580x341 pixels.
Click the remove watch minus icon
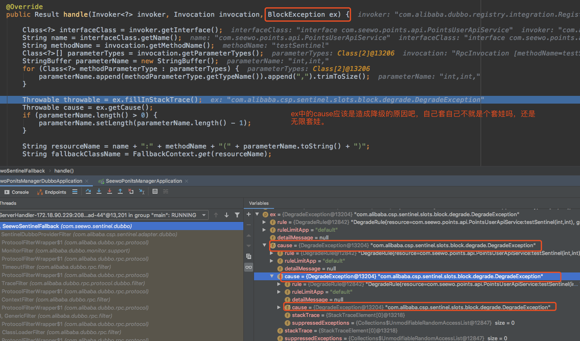coord(248,225)
